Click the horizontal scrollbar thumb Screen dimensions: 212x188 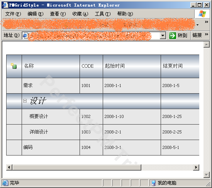coord(77,167)
